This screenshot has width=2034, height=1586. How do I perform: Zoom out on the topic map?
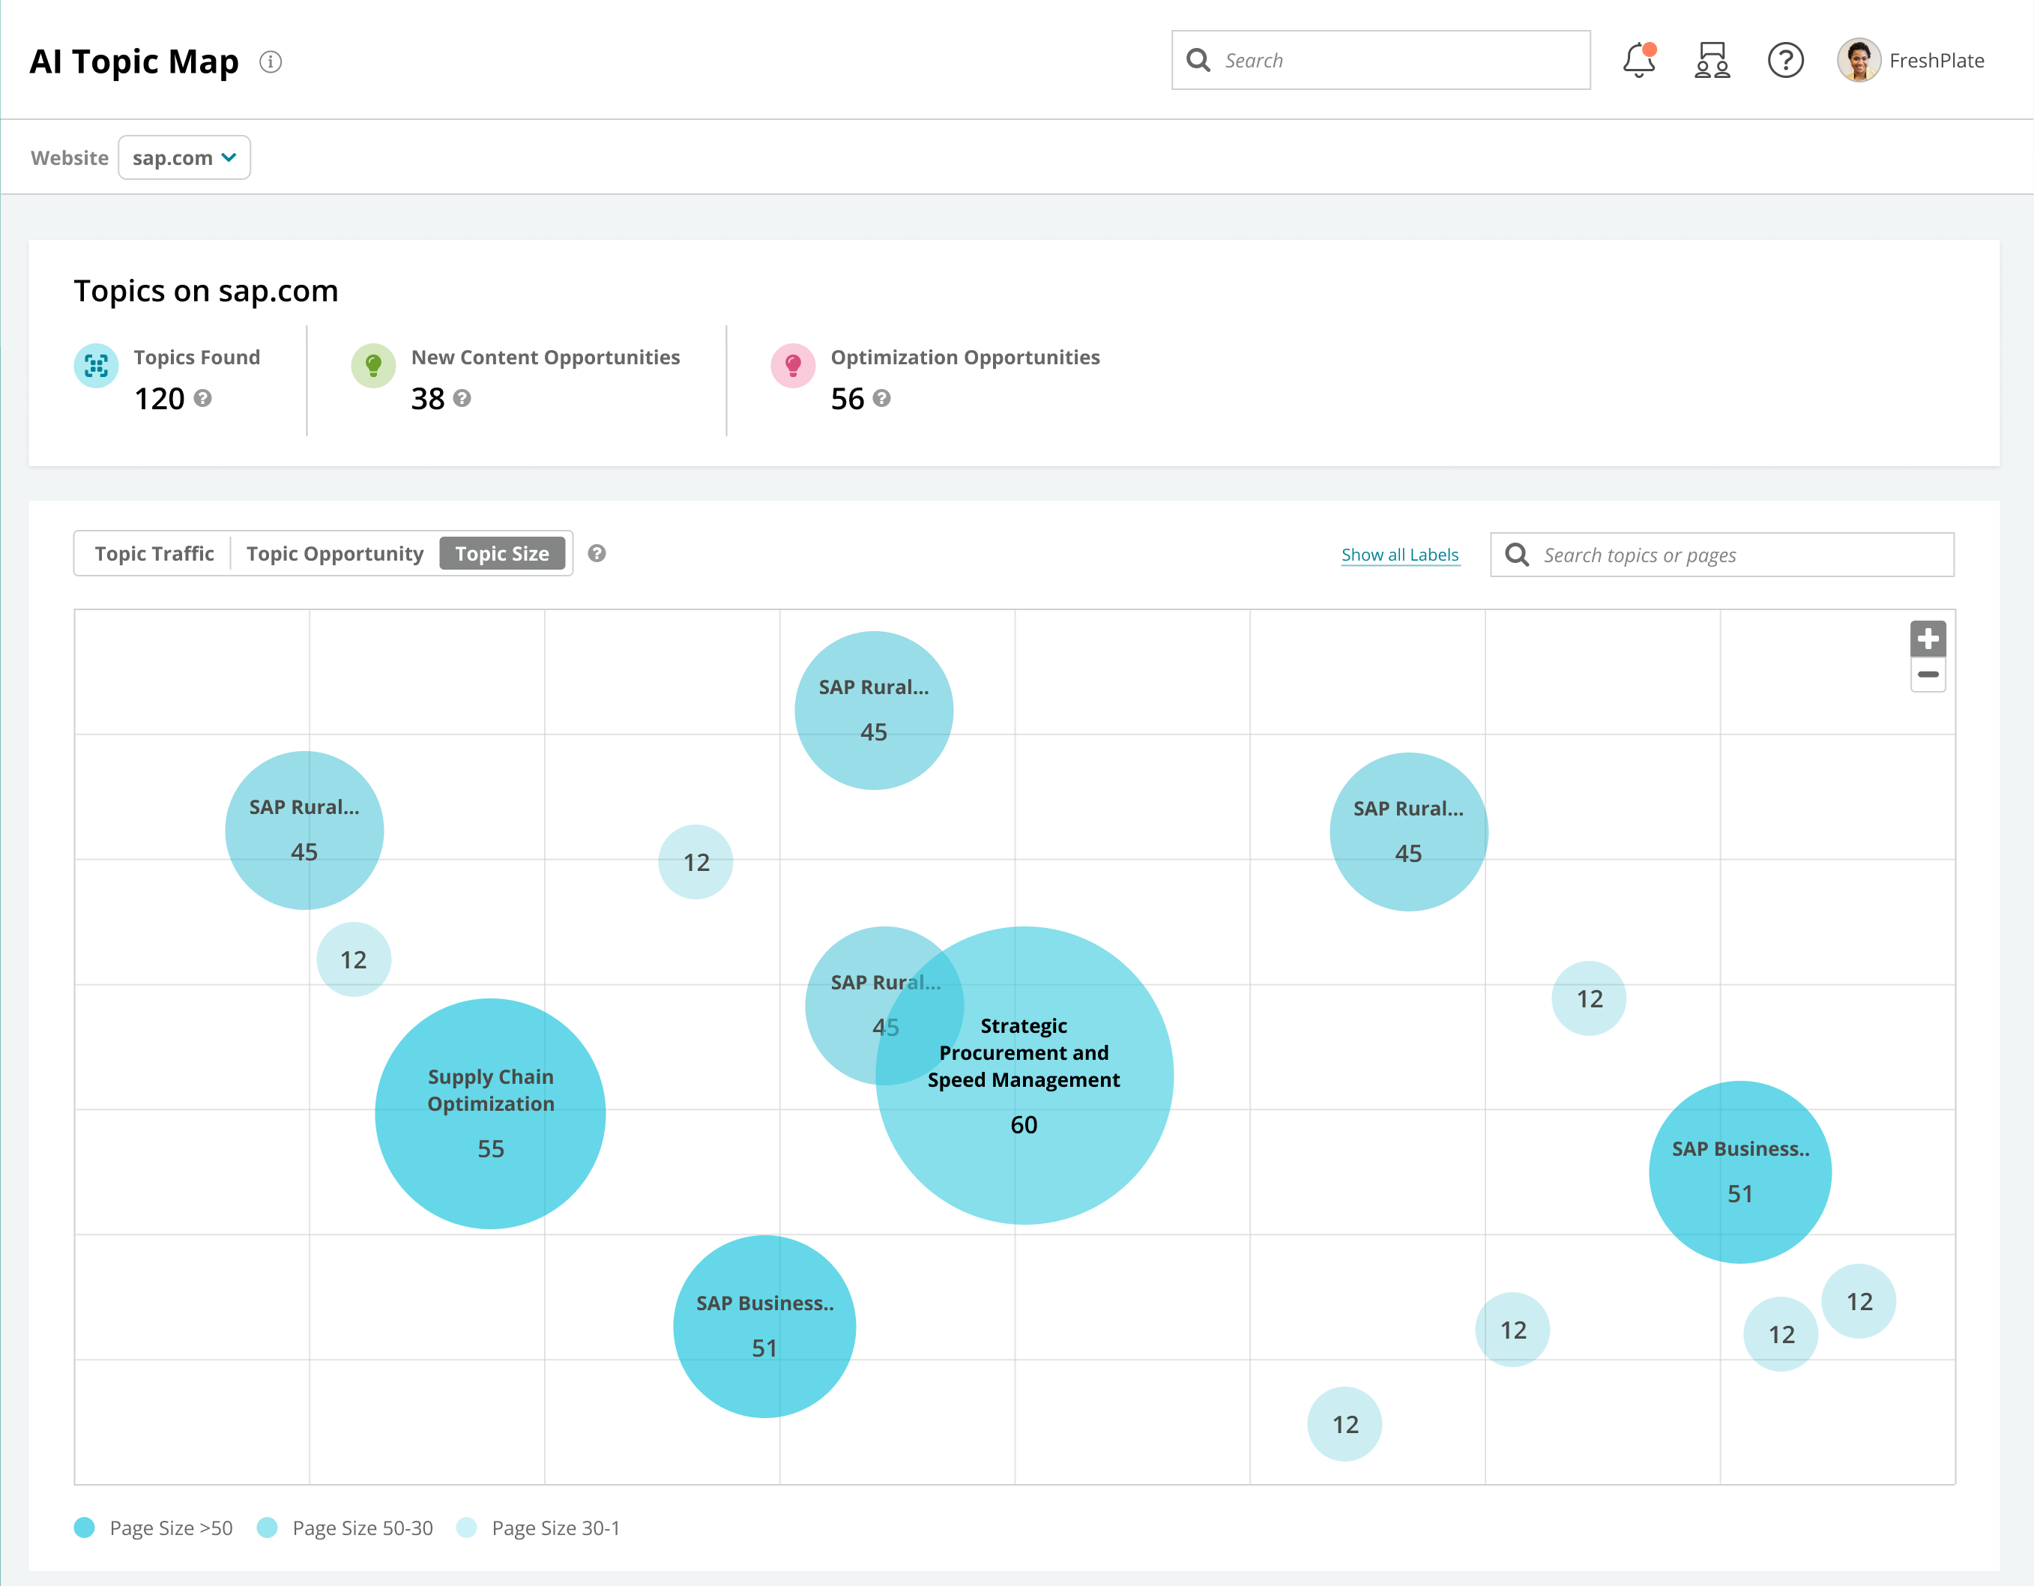[1928, 675]
